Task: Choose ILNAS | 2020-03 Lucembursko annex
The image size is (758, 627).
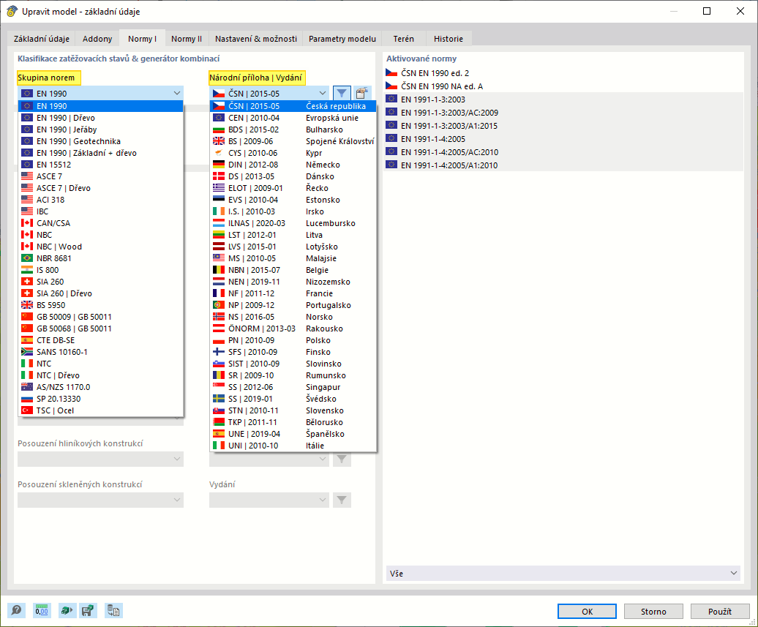Action: 293,223
